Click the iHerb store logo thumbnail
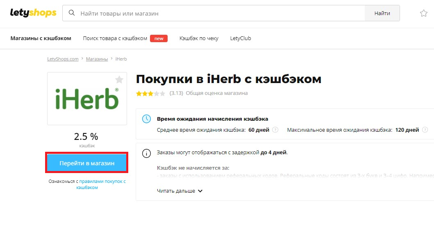The width and height of the screenshot is (434, 225). 87,99
